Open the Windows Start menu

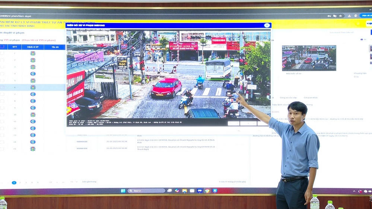tap(123, 191)
